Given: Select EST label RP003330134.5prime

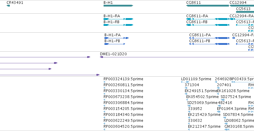Looking at the screenshot, I should (x=123, y=91).
